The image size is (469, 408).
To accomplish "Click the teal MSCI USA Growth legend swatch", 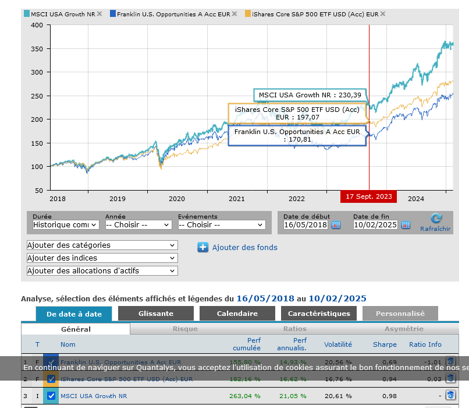I will 27,14.
